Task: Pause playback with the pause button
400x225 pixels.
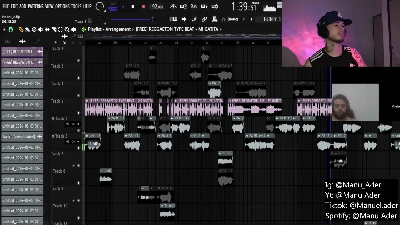Action: click(123, 7)
